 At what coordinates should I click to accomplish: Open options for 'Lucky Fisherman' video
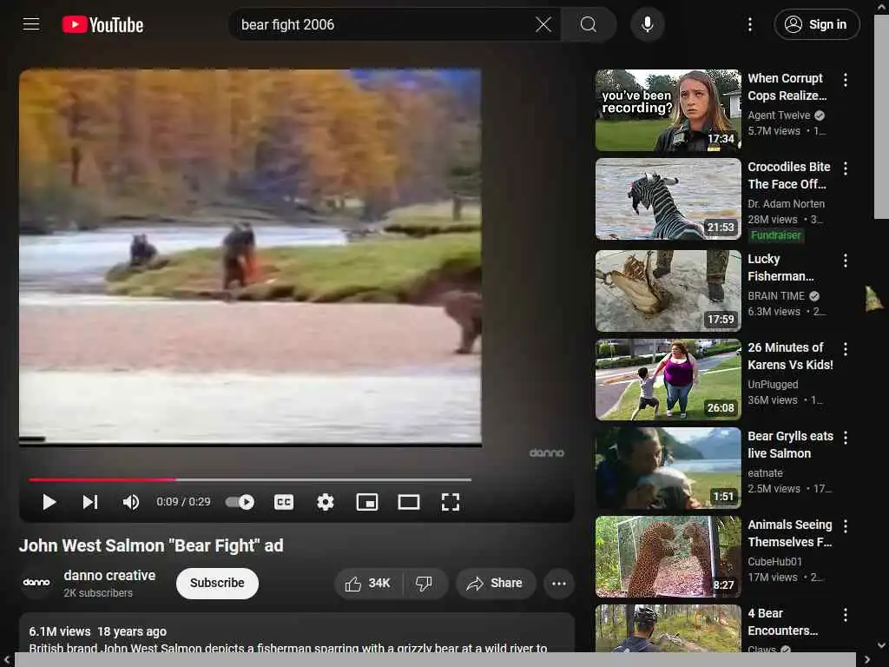click(x=845, y=261)
